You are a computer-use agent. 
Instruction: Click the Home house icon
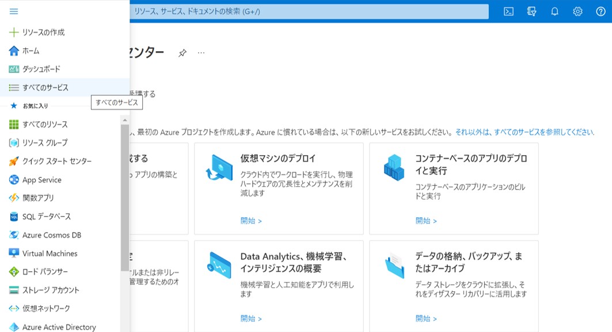point(14,51)
